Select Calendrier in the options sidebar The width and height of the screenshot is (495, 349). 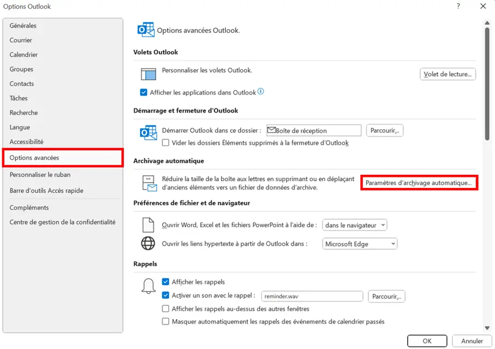(63, 55)
